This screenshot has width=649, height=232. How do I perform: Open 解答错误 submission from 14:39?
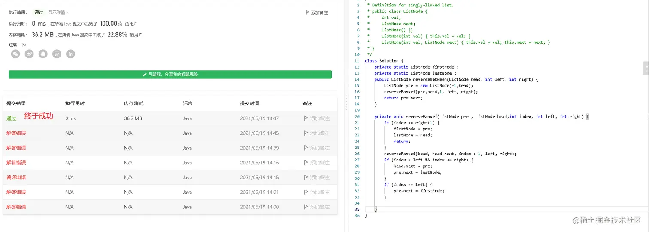pos(16,148)
